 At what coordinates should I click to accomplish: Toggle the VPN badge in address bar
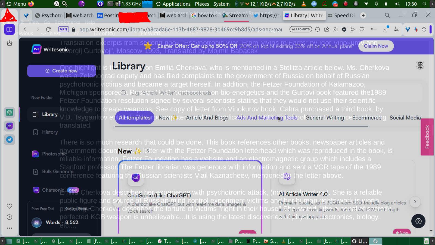tap(63, 29)
